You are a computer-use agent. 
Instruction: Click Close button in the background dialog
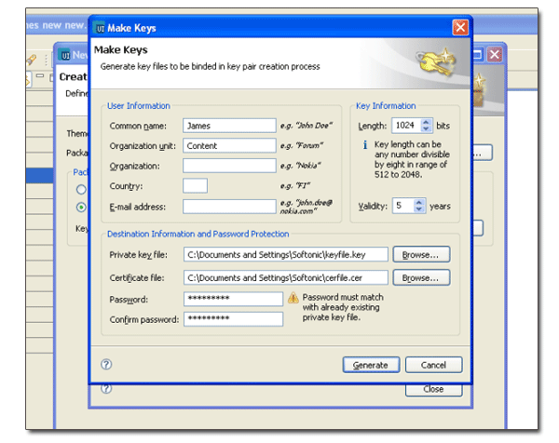coord(433,390)
